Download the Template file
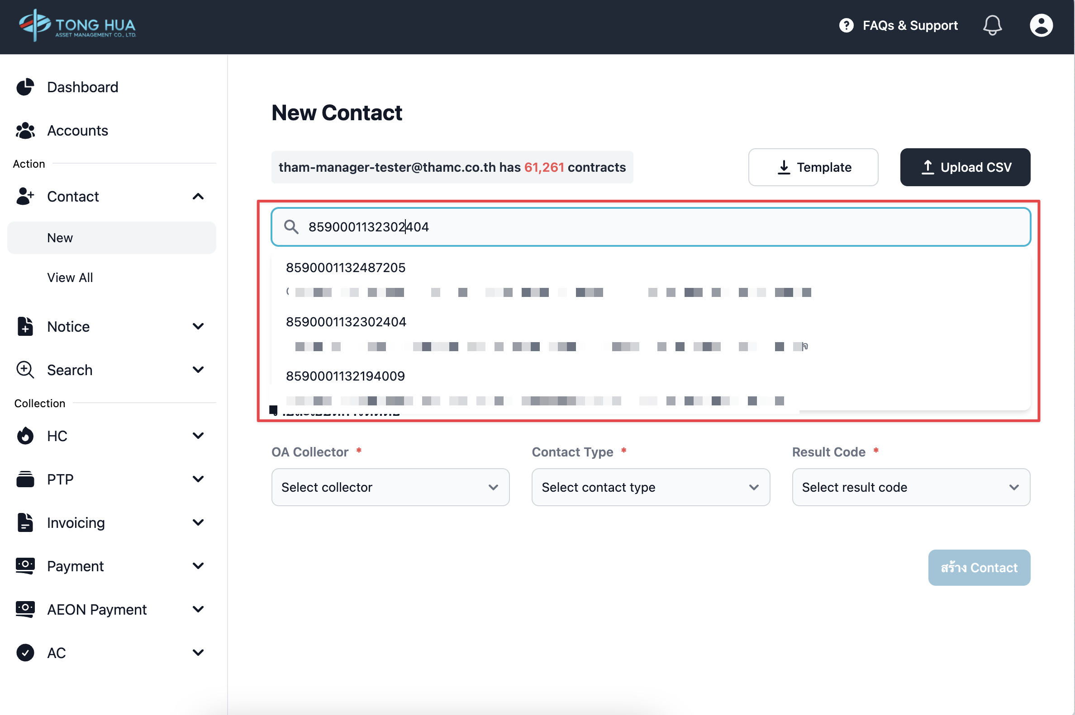1075x715 pixels. click(813, 167)
